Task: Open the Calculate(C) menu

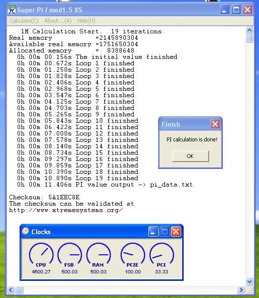Action: pos(24,21)
